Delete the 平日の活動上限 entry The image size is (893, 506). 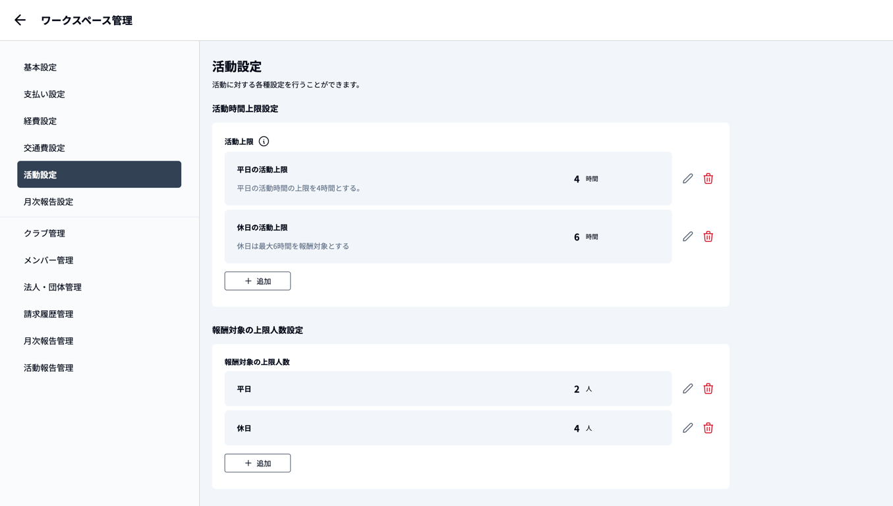(x=708, y=179)
